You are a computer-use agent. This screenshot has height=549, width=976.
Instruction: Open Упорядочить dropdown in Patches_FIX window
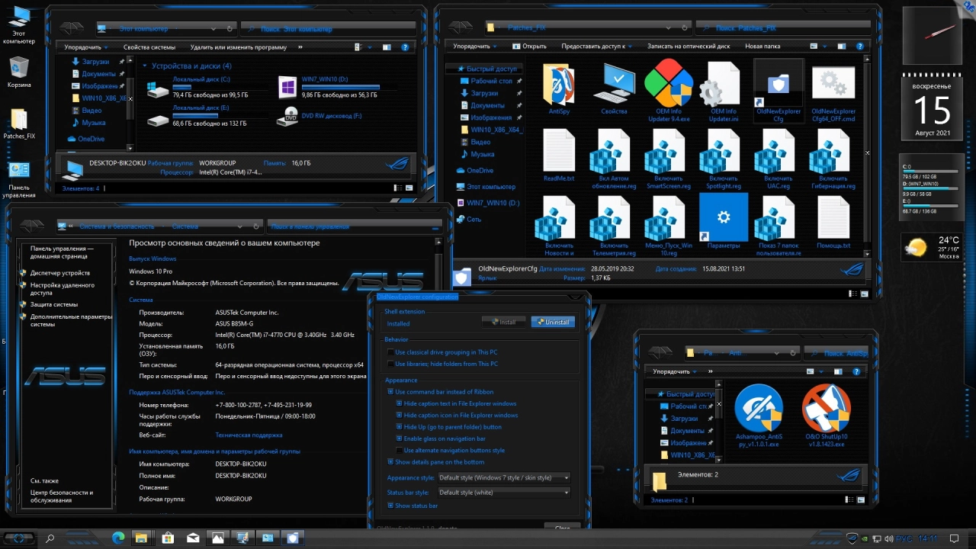(474, 46)
